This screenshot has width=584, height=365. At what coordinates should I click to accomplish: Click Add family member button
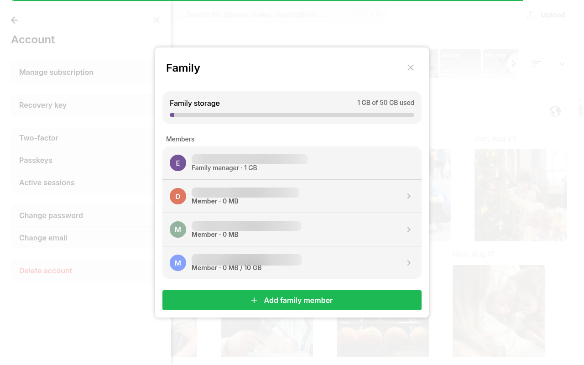point(292,300)
